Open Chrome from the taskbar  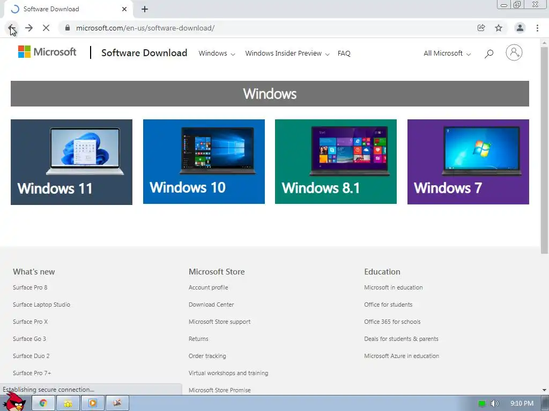43,404
